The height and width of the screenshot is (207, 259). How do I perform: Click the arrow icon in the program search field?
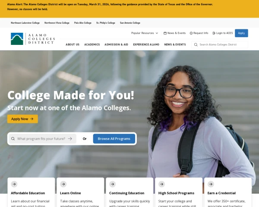[70, 139]
